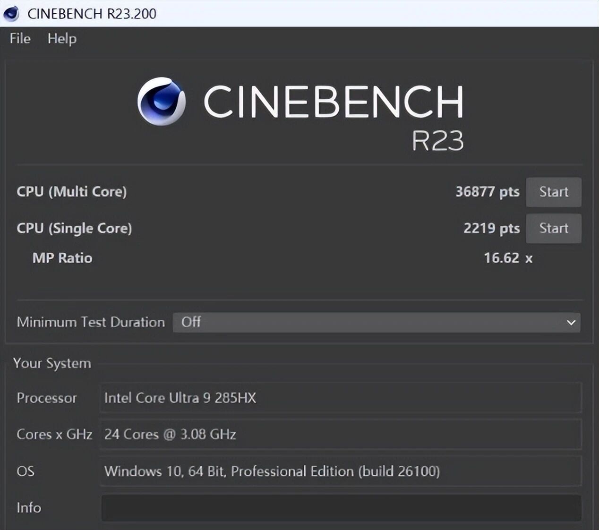Viewport: 599px width, 530px height.
Task: Click the CPU (Multi Core) label
Action: (x=72, y=192)
